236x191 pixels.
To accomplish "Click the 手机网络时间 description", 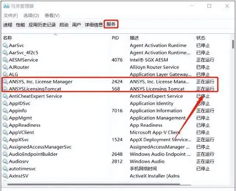I will click(143, 169).
